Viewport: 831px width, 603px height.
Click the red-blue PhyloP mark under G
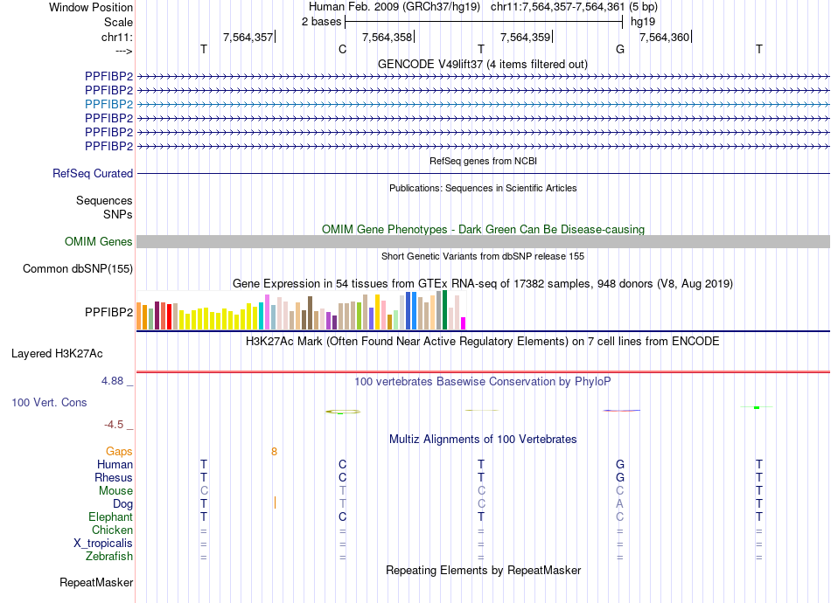(x=621, y=410)
